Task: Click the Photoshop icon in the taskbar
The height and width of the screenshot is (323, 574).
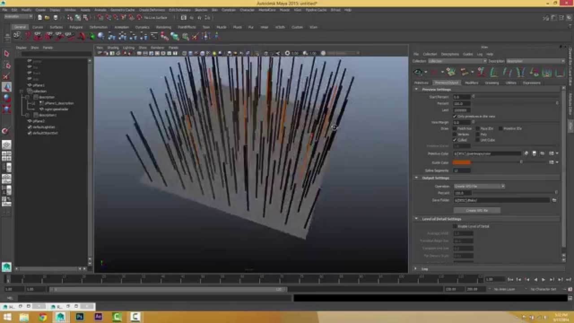Action: [80, 317]
